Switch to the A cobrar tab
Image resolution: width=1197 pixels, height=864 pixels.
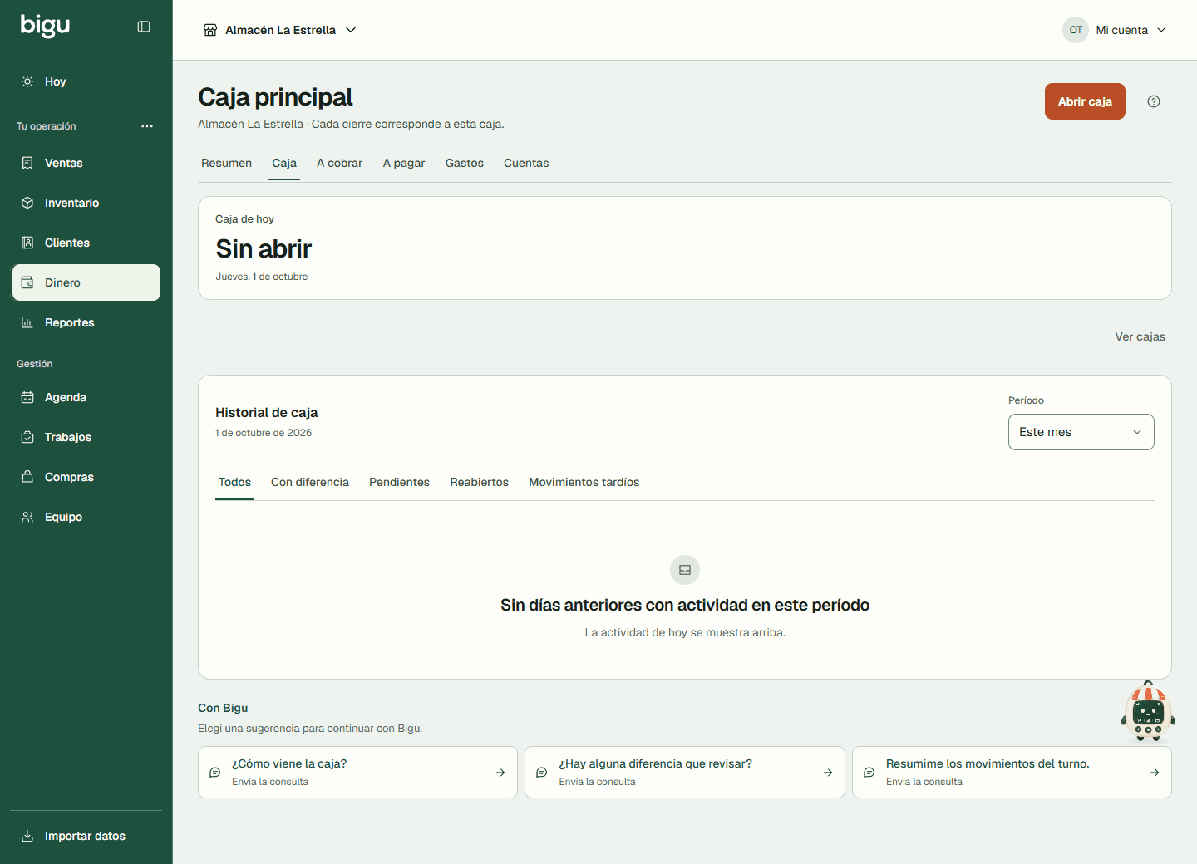tap(339, 163)
